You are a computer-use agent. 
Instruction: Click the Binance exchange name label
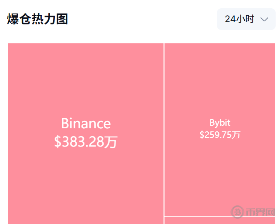86,124
